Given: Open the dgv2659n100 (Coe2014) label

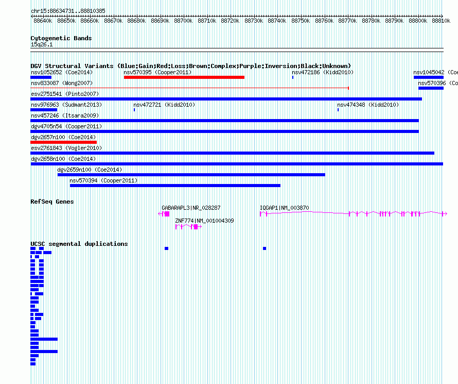Looking at the screenshot, I should click(90, 170).
